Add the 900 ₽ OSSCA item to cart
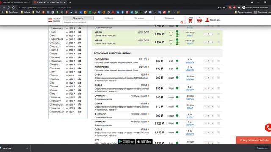271x152 pixels. (218, 78)
